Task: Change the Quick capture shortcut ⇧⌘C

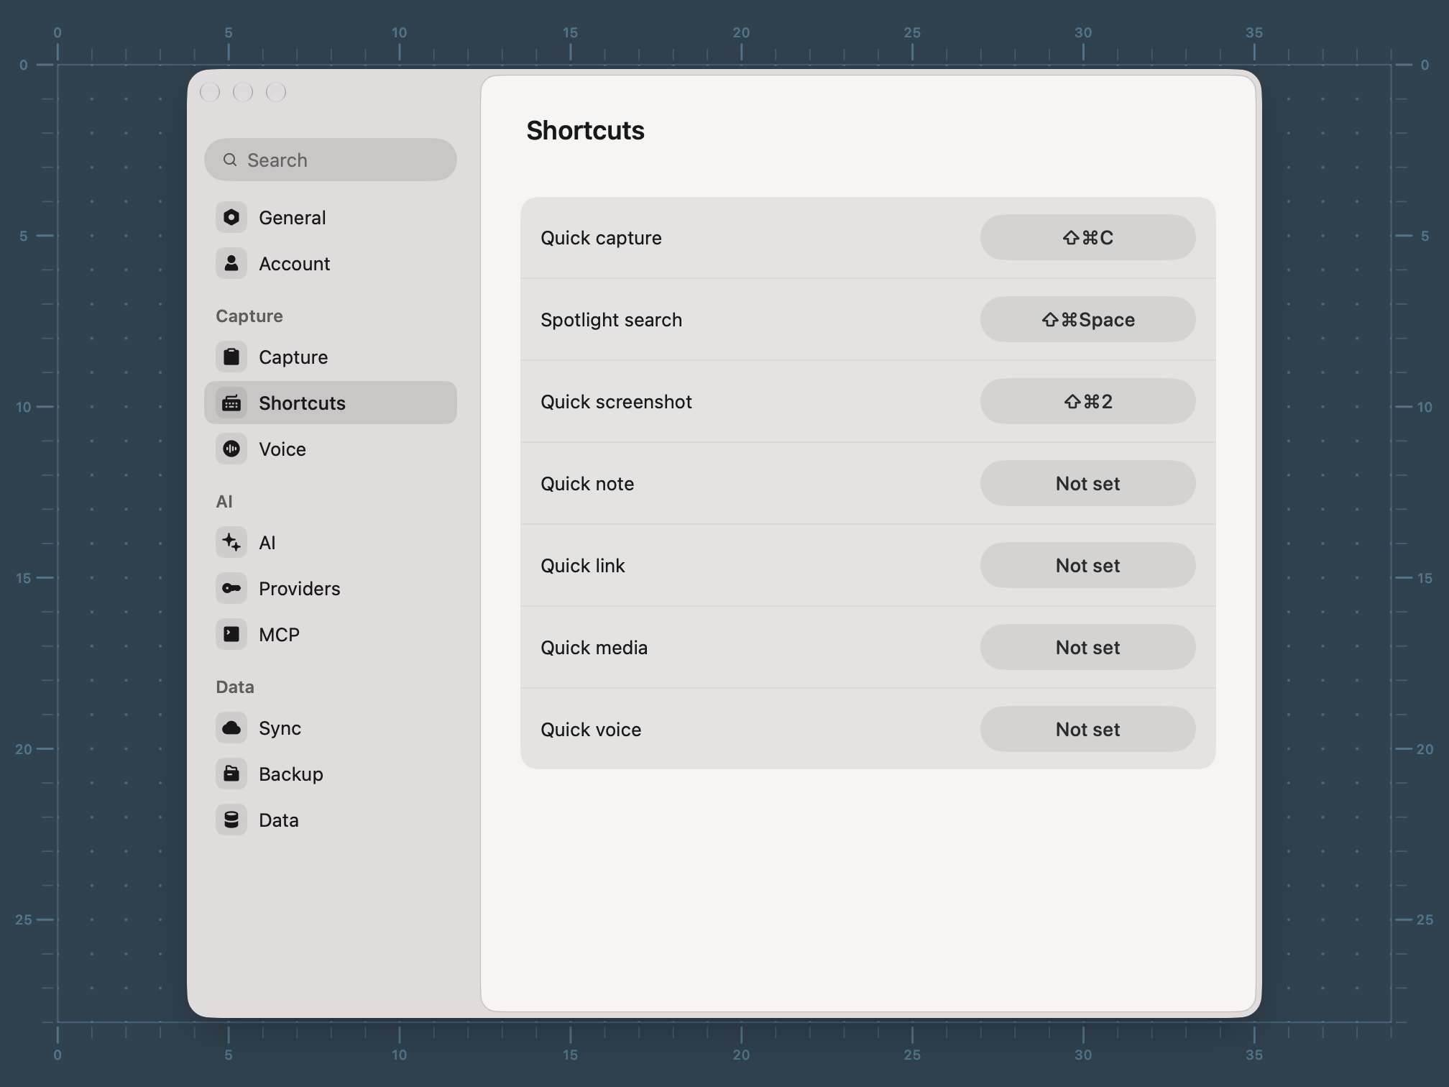Action: (1088, 237)
